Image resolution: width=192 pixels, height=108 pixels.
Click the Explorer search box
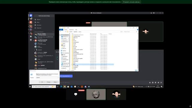(x=130, y=32)
